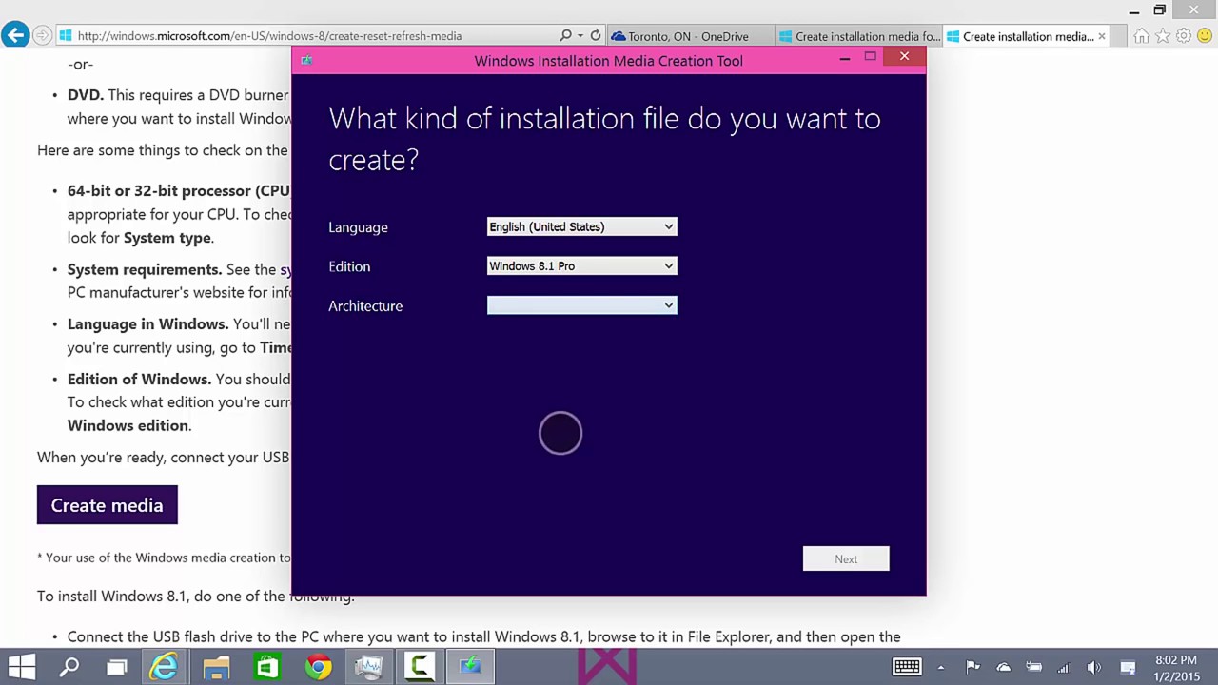Click the Create media button
This screenshot has width=1218, height=685.
107,505
